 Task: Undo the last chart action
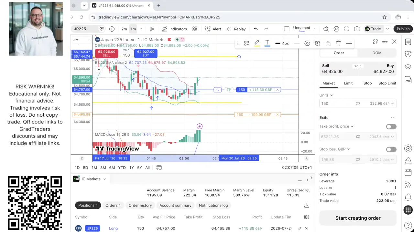tap(256, 29)
